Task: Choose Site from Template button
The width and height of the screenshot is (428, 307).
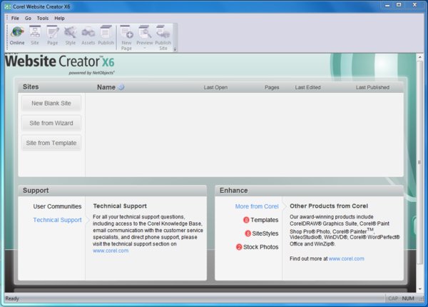Action: click(x=51, y=143)
